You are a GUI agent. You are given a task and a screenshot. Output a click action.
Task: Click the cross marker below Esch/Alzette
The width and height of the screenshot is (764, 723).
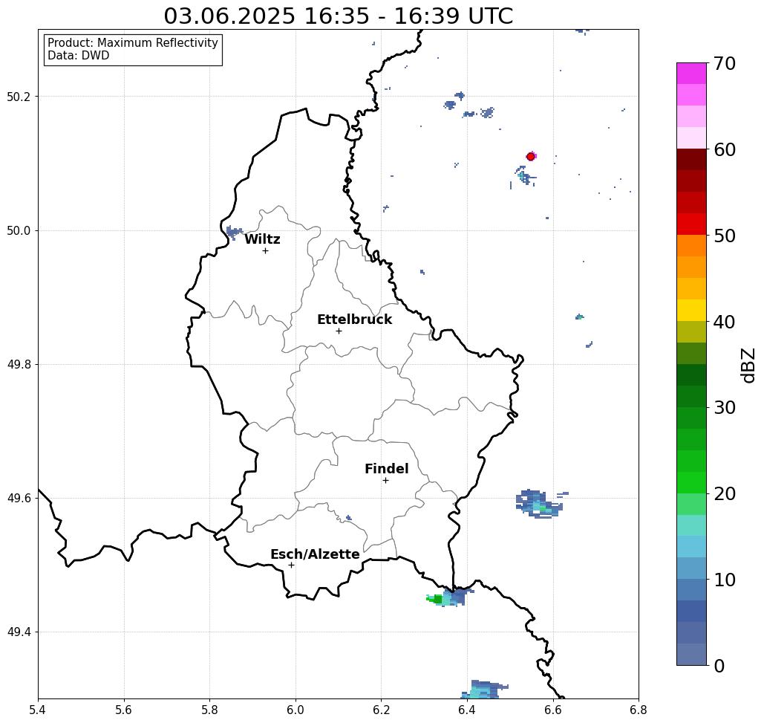[x=291, y=565]
